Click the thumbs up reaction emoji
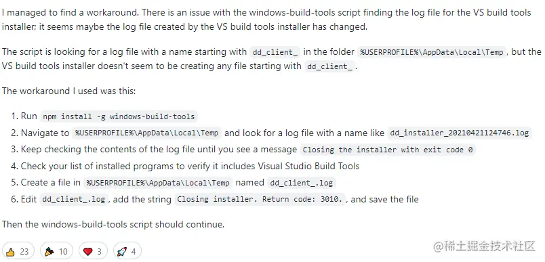 (11, 252)
